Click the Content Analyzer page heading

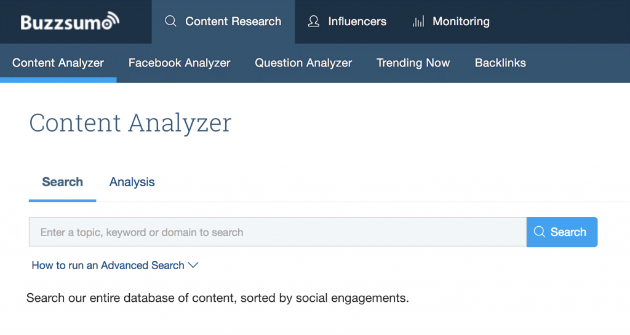[x=130, y=123]
